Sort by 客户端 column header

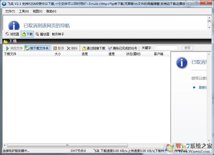coord(158,54)
